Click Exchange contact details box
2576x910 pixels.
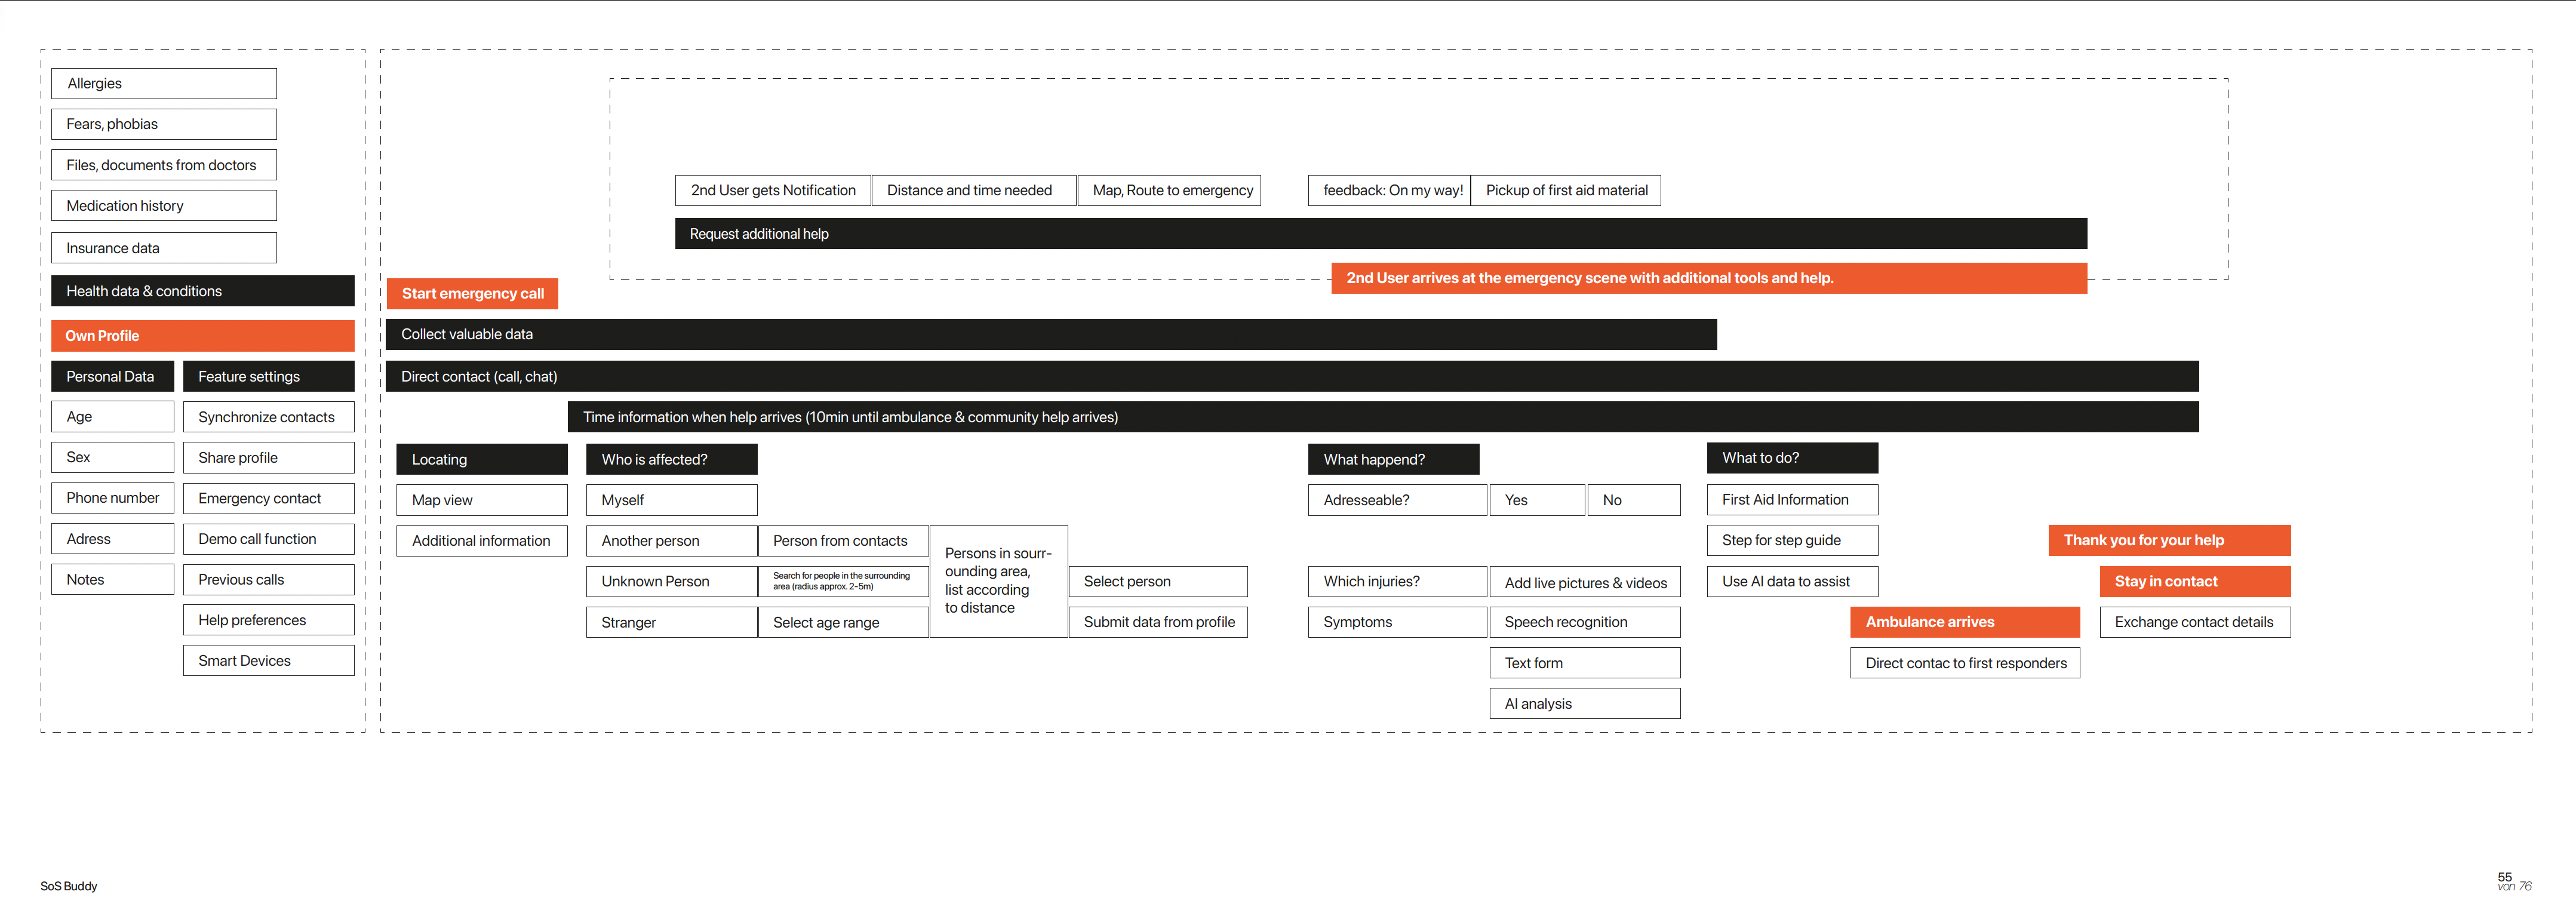click(x=2194, y=622)
